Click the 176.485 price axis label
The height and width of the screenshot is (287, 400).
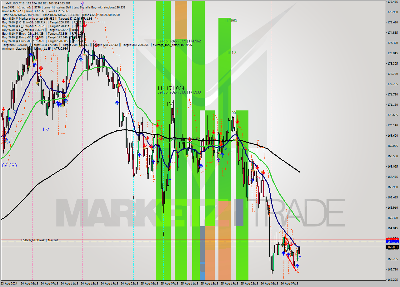click(x=392, y=2)
